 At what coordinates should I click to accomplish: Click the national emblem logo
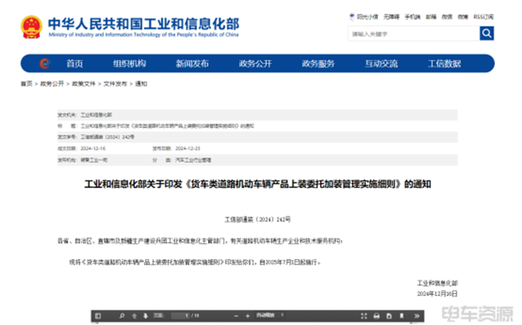coord(31,28)
